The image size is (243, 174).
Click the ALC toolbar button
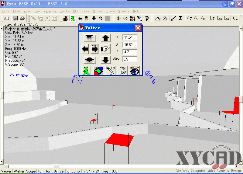coord(235,18)
